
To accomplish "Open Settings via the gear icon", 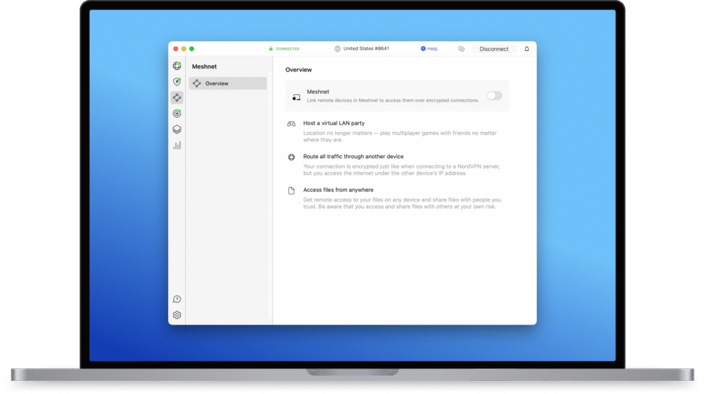I will tap(177, 315).
